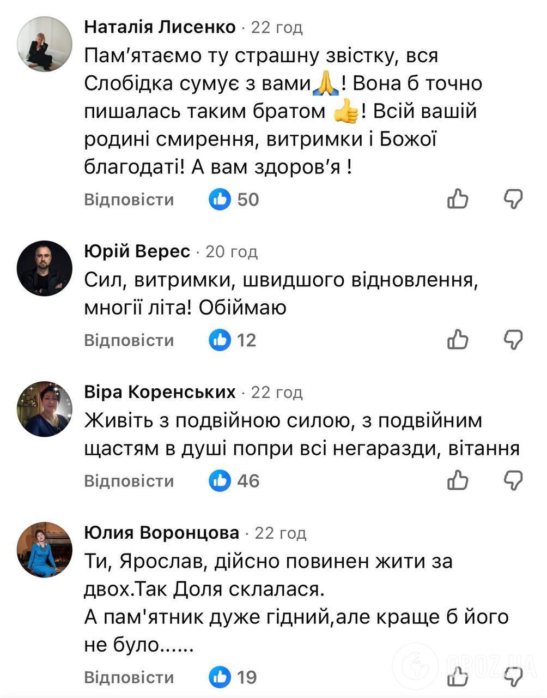Screen dimensions: 547x698
Task: Open Відповісти under Наталія Лисенко's comment
Action: 129,199
